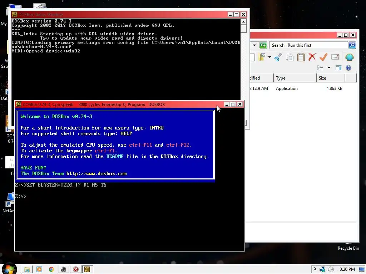
Task: Show hidden tray icons arrow
Action: pos(315,269)
